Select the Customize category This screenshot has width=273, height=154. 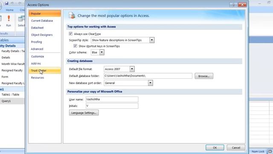coord(45,56)
